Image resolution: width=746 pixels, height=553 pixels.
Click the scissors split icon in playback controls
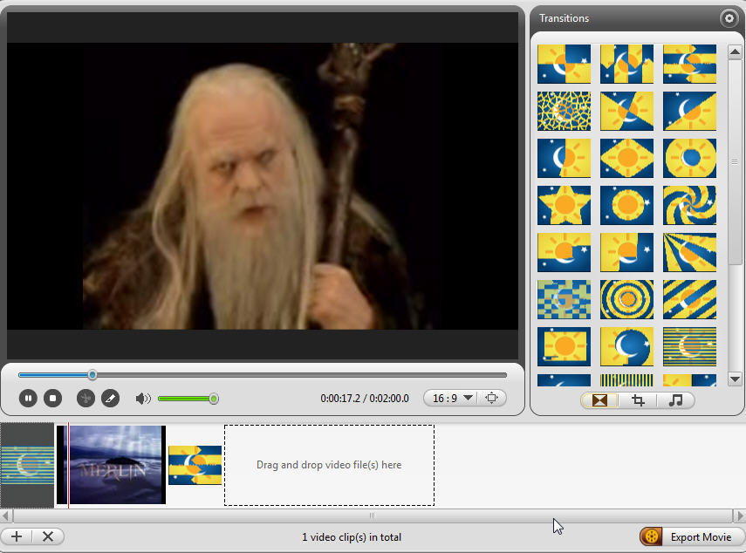(85, 399)
